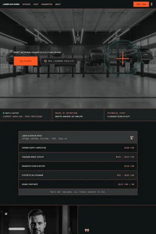The image size is (156, 234).
Task: Click the Ottawa Central Station reference line
Action: click(44, 139)
